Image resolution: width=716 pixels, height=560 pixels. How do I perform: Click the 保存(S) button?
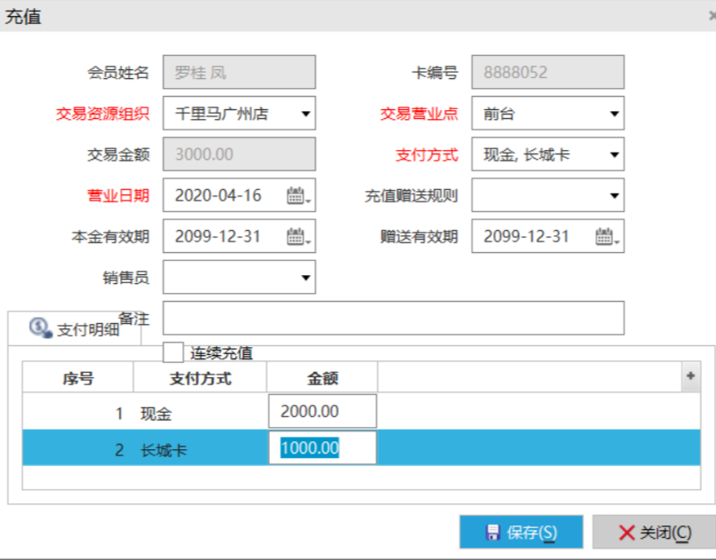pos(521,532)
